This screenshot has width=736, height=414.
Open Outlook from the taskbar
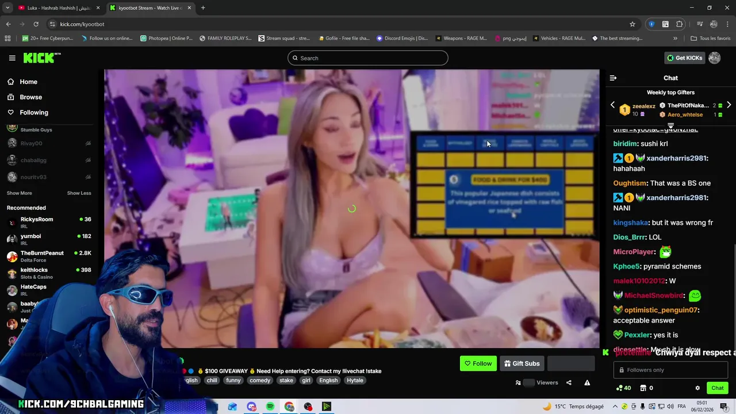point(232,407)
